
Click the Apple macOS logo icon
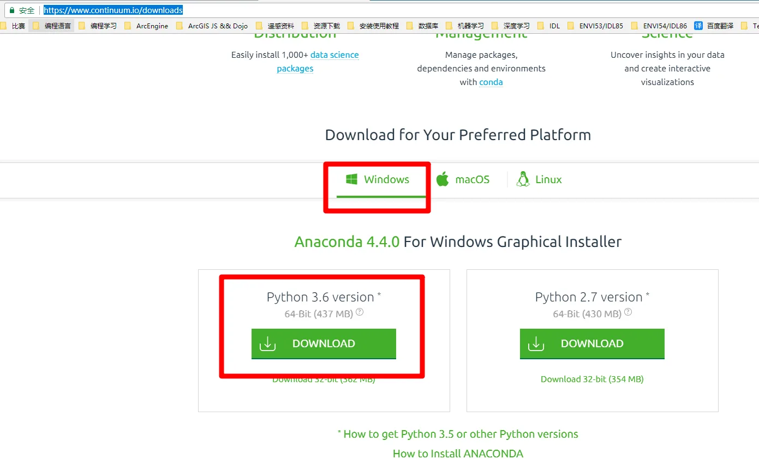pyautogui.click(x=443, y=179)
